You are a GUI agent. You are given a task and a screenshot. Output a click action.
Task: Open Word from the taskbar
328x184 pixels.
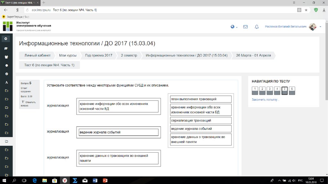(x=95, y=180)
